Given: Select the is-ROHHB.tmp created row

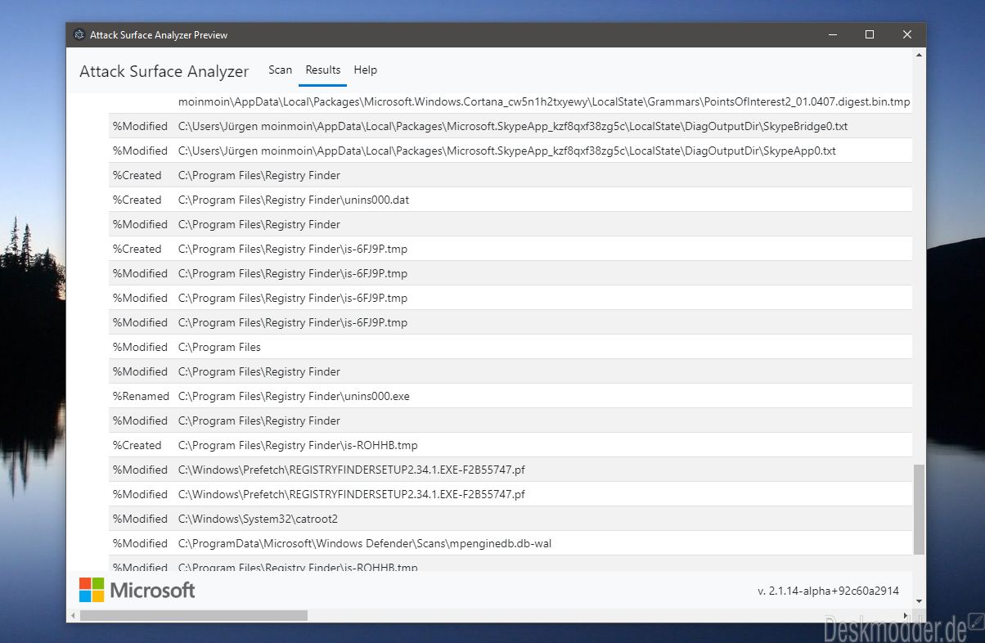Looking at the screenshot, I should pos(510,445).
